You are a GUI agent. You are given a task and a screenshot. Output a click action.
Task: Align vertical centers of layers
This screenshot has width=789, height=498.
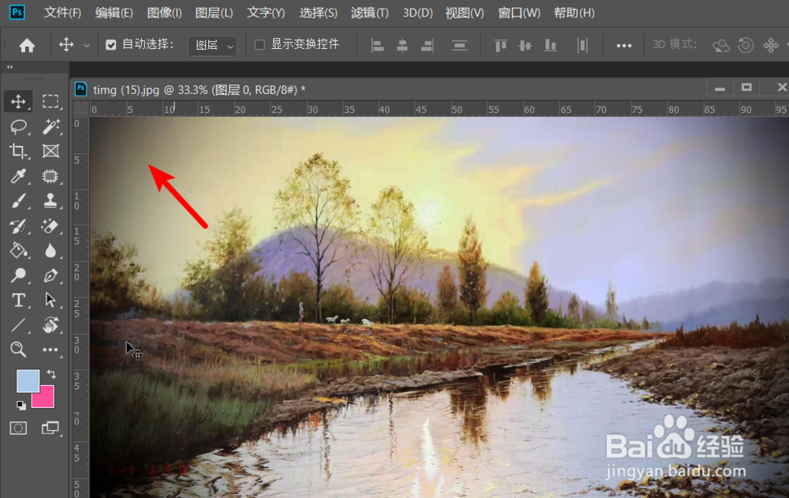click(x=525, y=46)
